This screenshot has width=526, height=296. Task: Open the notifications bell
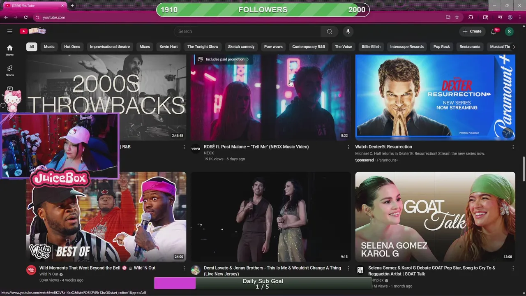494,31
